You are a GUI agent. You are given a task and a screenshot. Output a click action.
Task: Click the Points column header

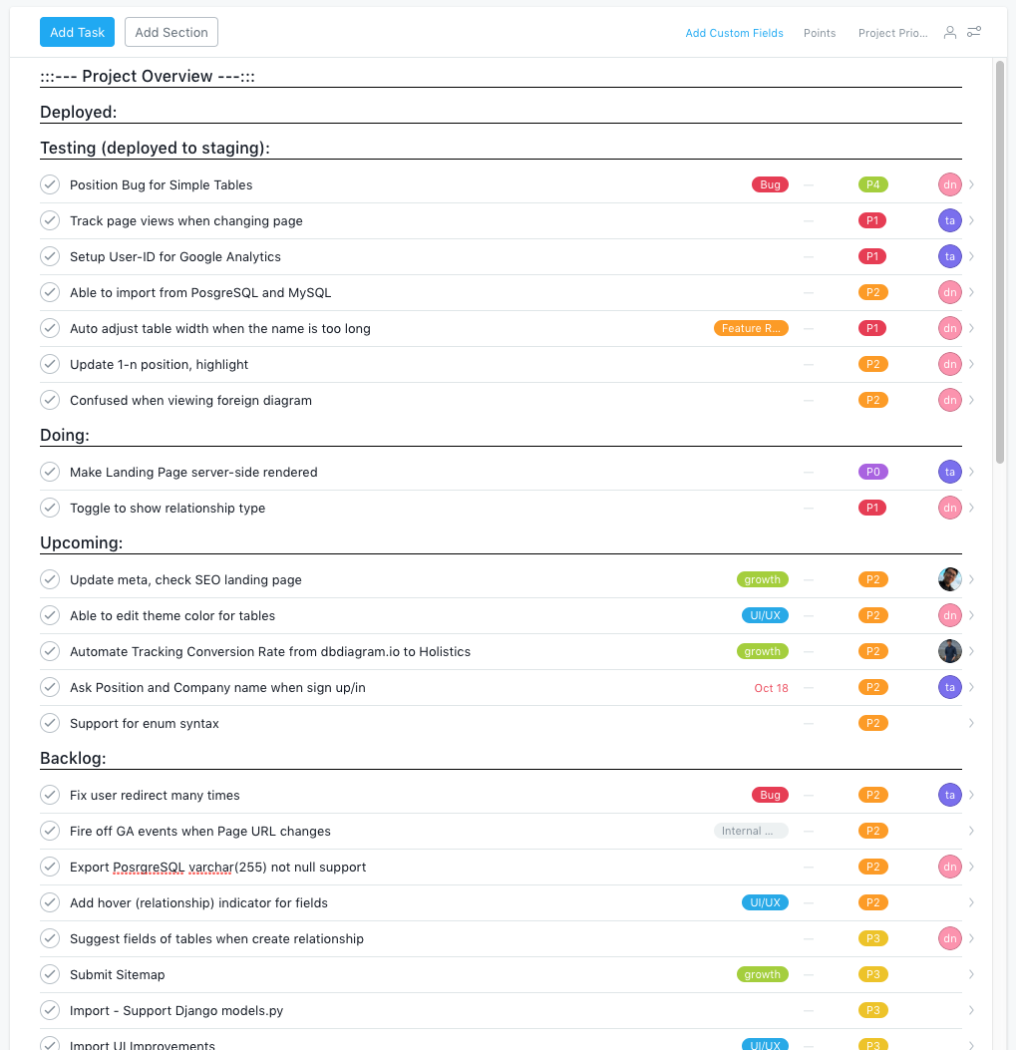click(820, 33)
